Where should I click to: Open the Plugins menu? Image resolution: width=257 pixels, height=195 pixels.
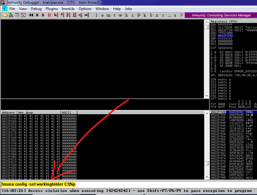click(x=52, y=9)
